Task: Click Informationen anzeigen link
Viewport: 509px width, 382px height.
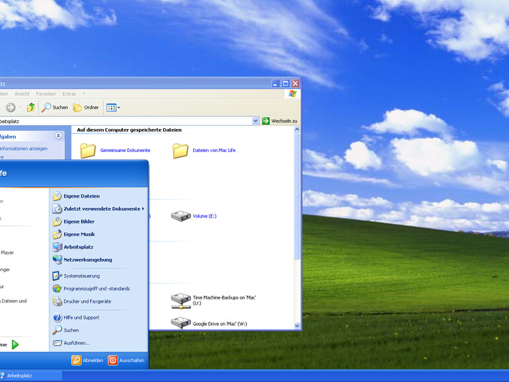Action: pos(23,149)
